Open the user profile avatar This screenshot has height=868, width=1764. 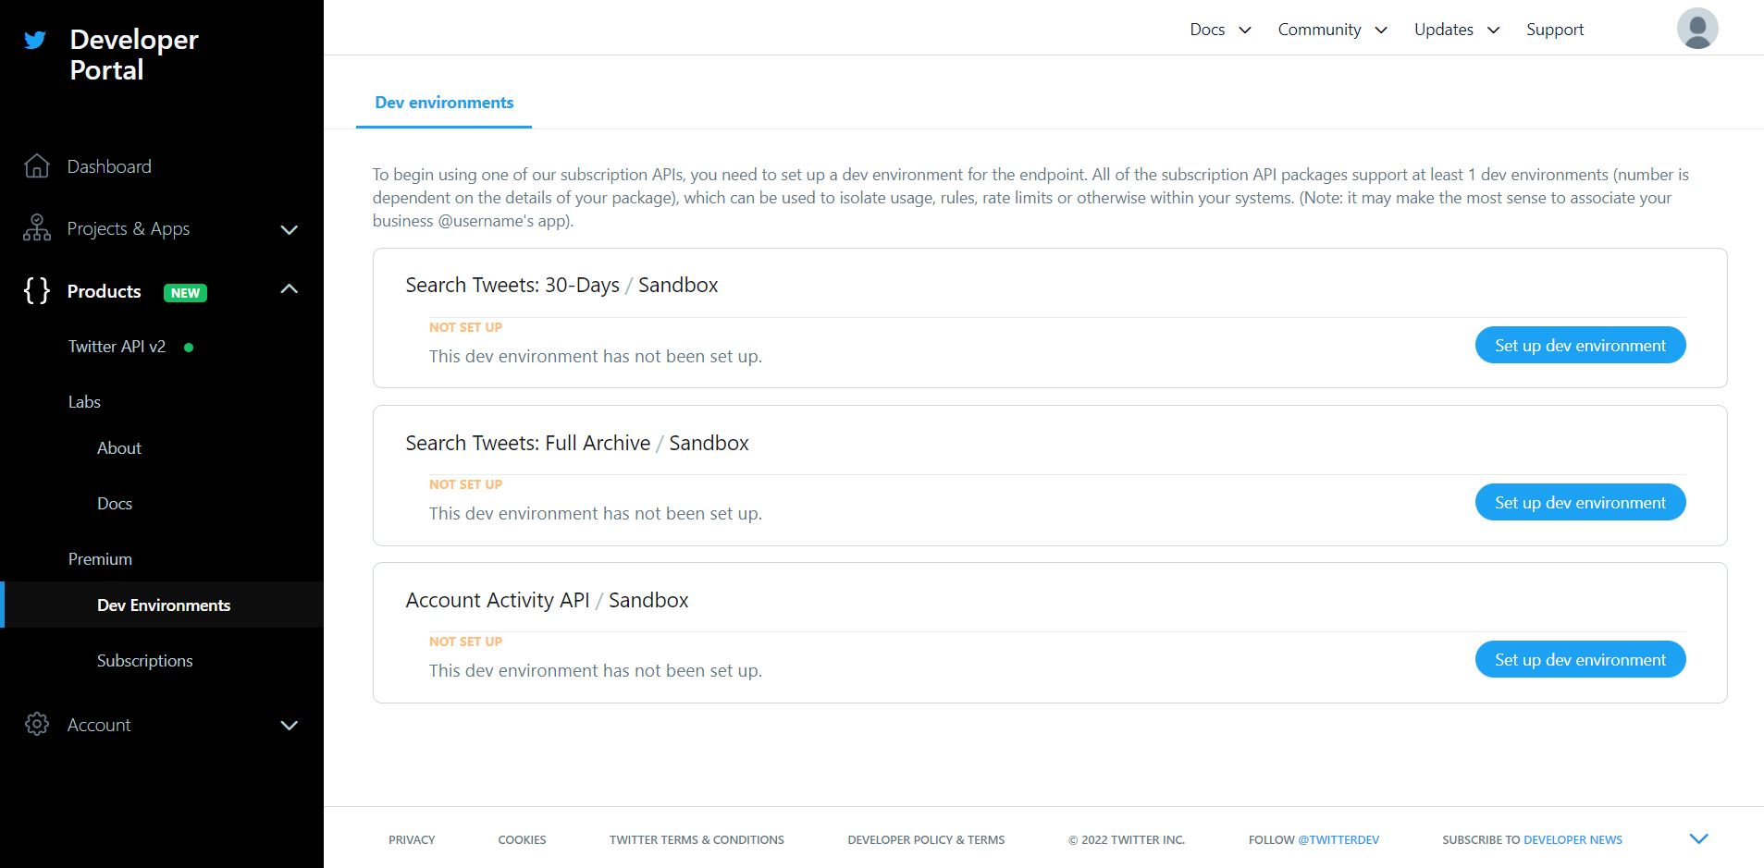coord(1697,29)
